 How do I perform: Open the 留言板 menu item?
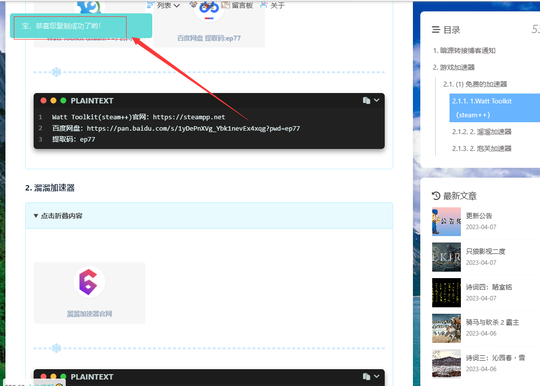[x=237, y=5]
